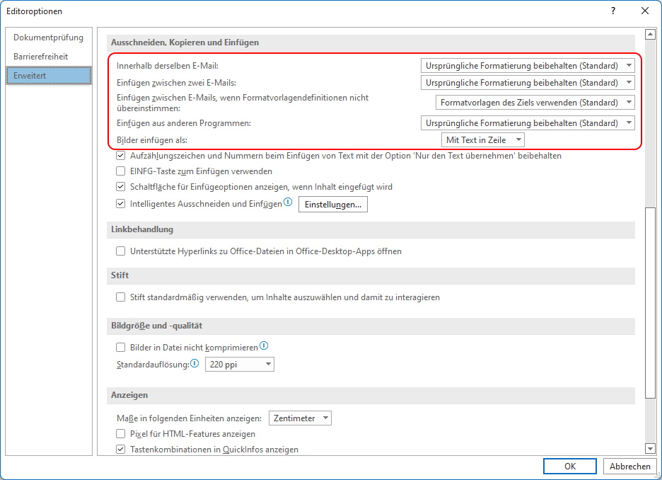Expand Standardauflösung 220 ppi dropdown
The image size is (662, 480).
(239, 364)
